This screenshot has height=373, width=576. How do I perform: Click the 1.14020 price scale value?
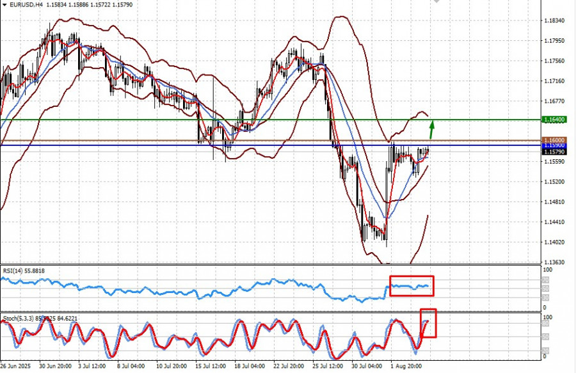point(554,242)
